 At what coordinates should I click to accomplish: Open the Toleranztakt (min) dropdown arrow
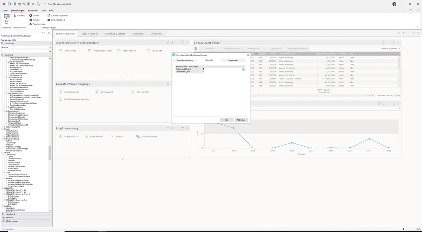tap(243, 69)
